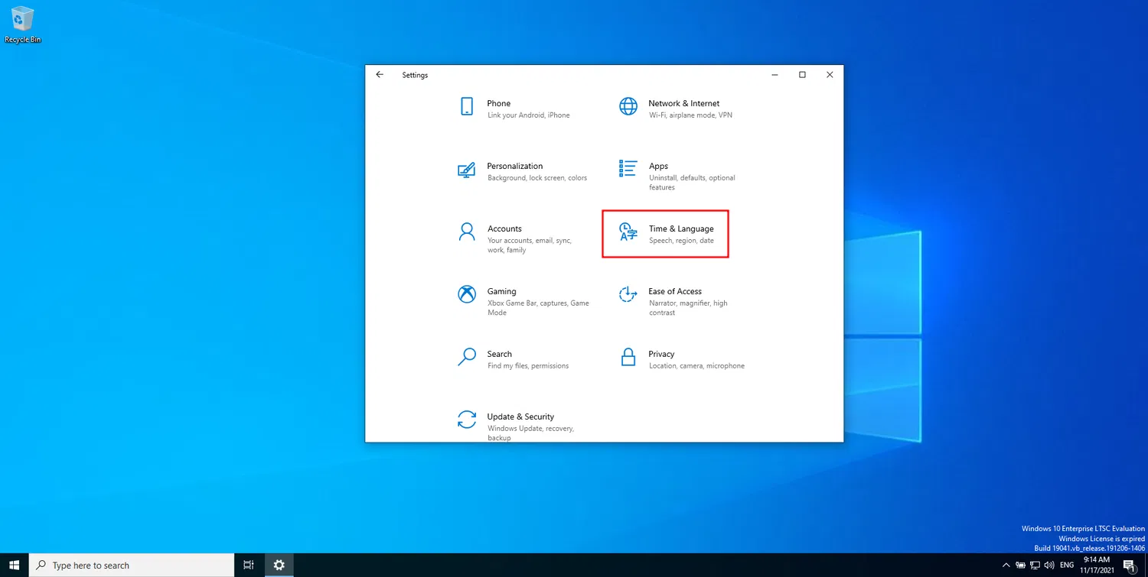1148x577 pixels.
Task: Switch input language via ENG indicator
Action: point(1067,565)
